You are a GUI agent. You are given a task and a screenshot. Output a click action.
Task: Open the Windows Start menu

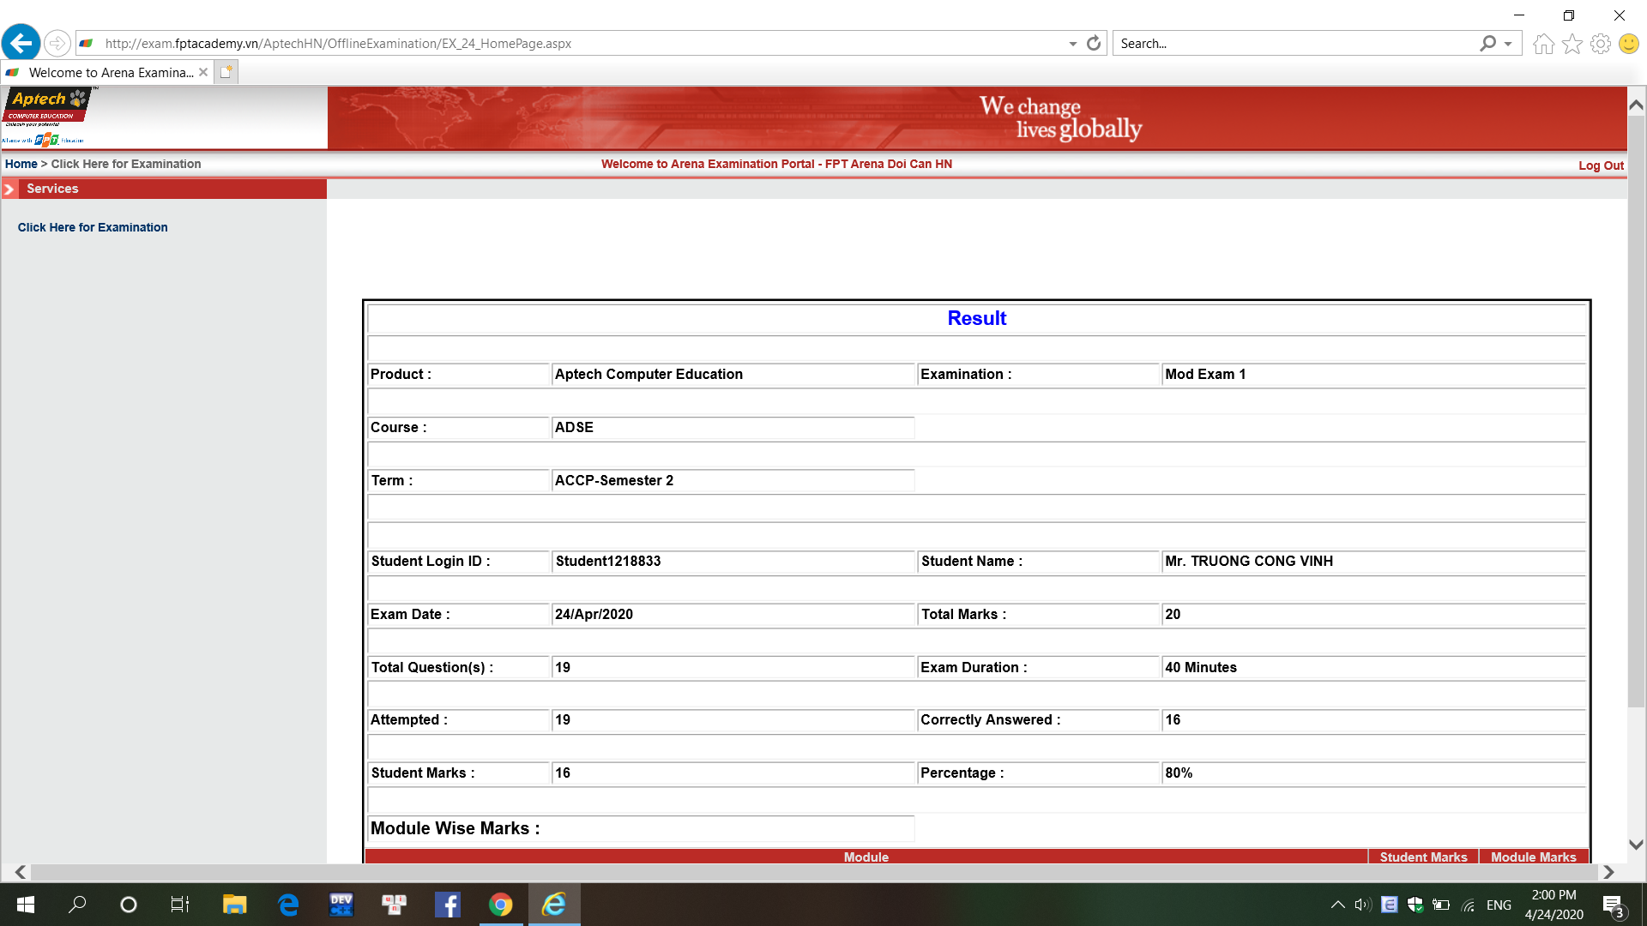tap(26, 905)
